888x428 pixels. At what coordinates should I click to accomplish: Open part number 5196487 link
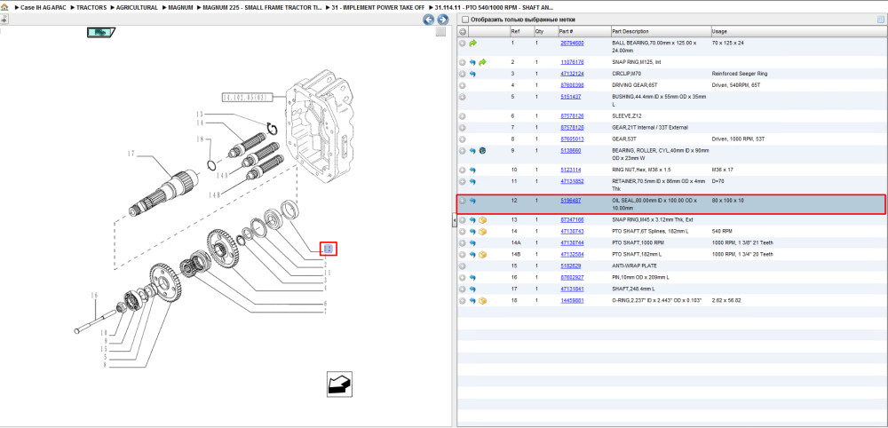tap(570, 201)
